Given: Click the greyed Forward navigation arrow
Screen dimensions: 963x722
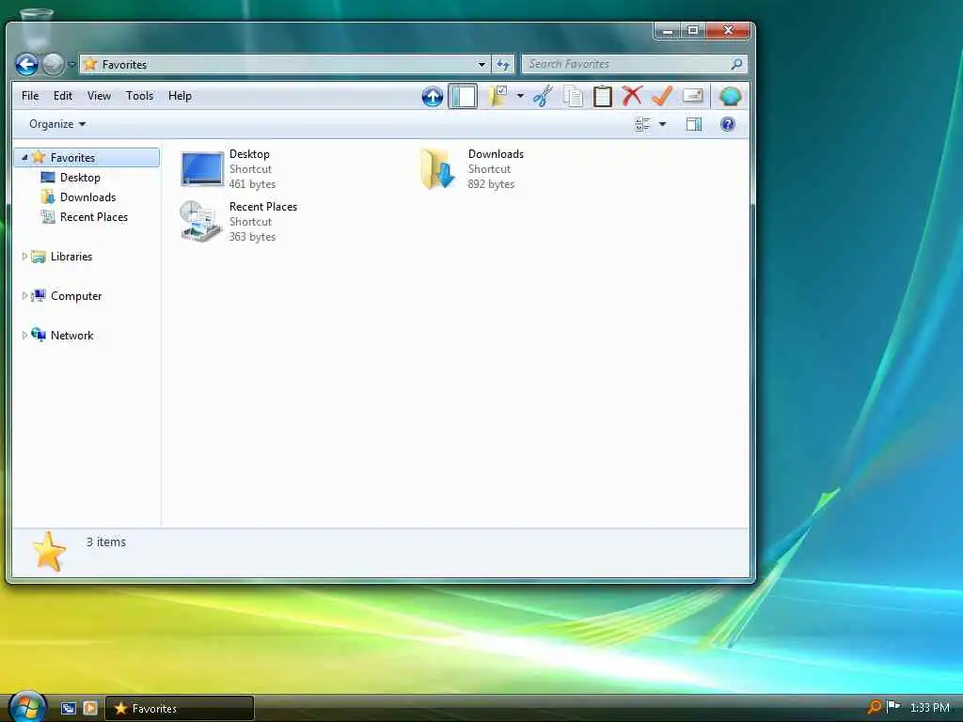Looking at the screenshot, I should pyautogui.click(x=54, y=64).
